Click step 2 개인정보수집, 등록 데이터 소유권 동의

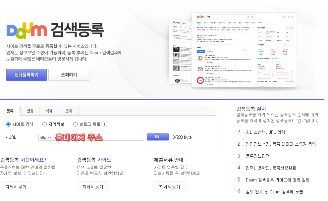[281, 144]
